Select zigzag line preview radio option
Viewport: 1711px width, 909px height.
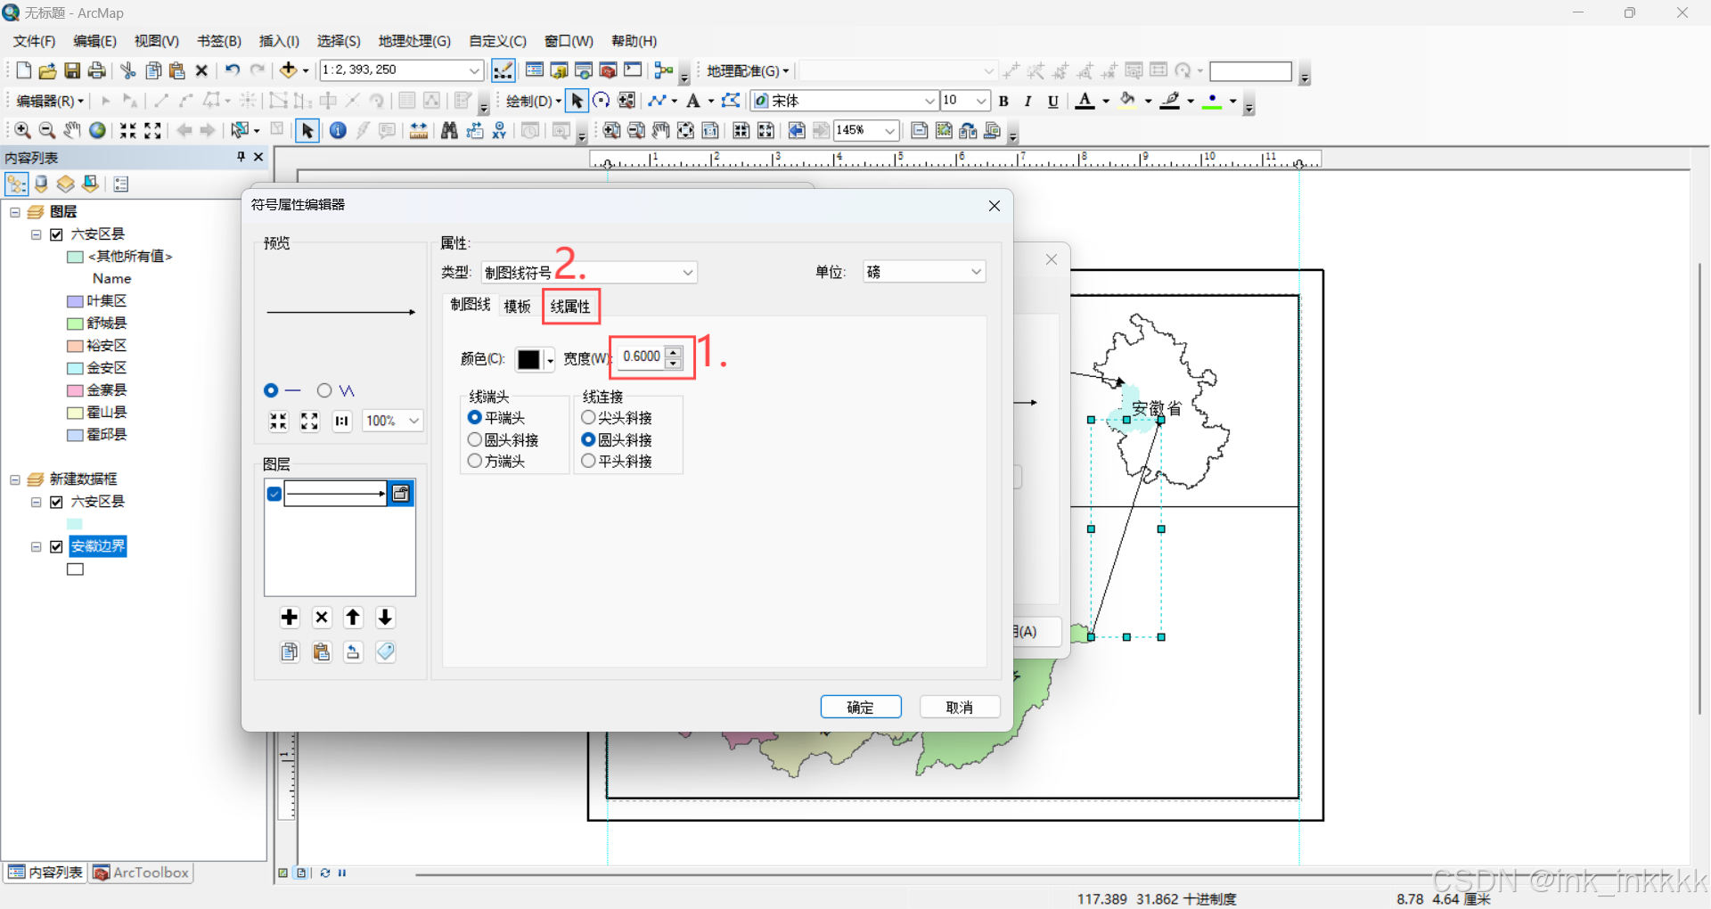point(324,390)
